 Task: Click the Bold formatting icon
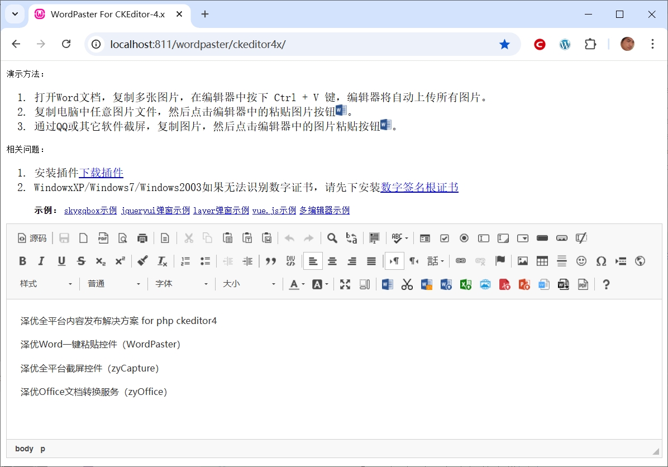pyautogui.click(x=23, y=261)
